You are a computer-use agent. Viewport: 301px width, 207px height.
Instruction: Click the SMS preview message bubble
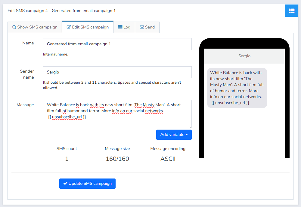tap(237, 88)
